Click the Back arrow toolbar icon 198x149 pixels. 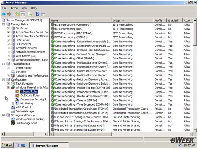[3, 14]
